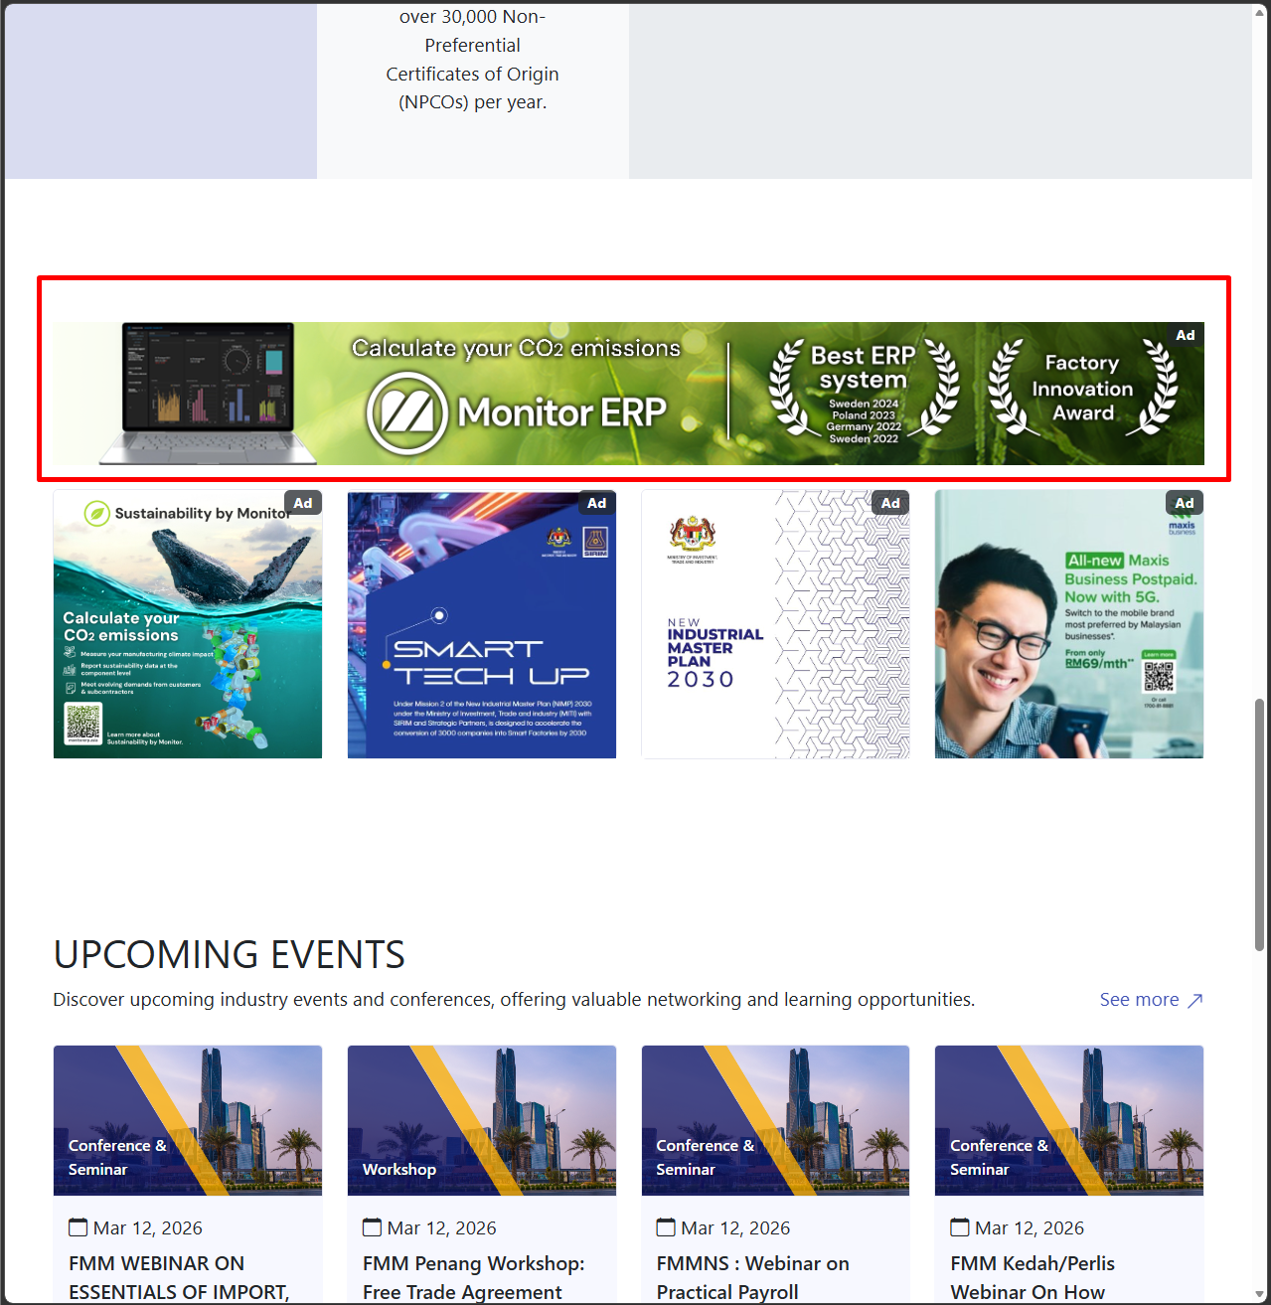Open FMM Kedah/Perlis Webinar event
This screenshot has width=1271, height=1305.
1033,1277
